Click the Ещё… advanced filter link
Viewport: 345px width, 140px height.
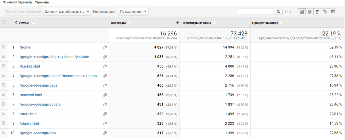tap(289, 12)
